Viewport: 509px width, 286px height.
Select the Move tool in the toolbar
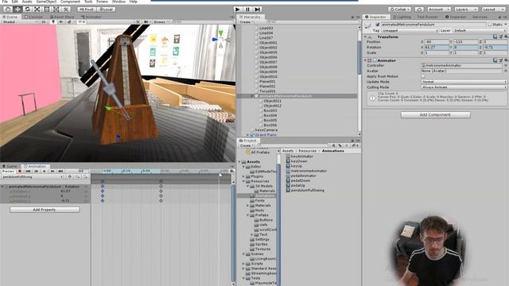17,10
